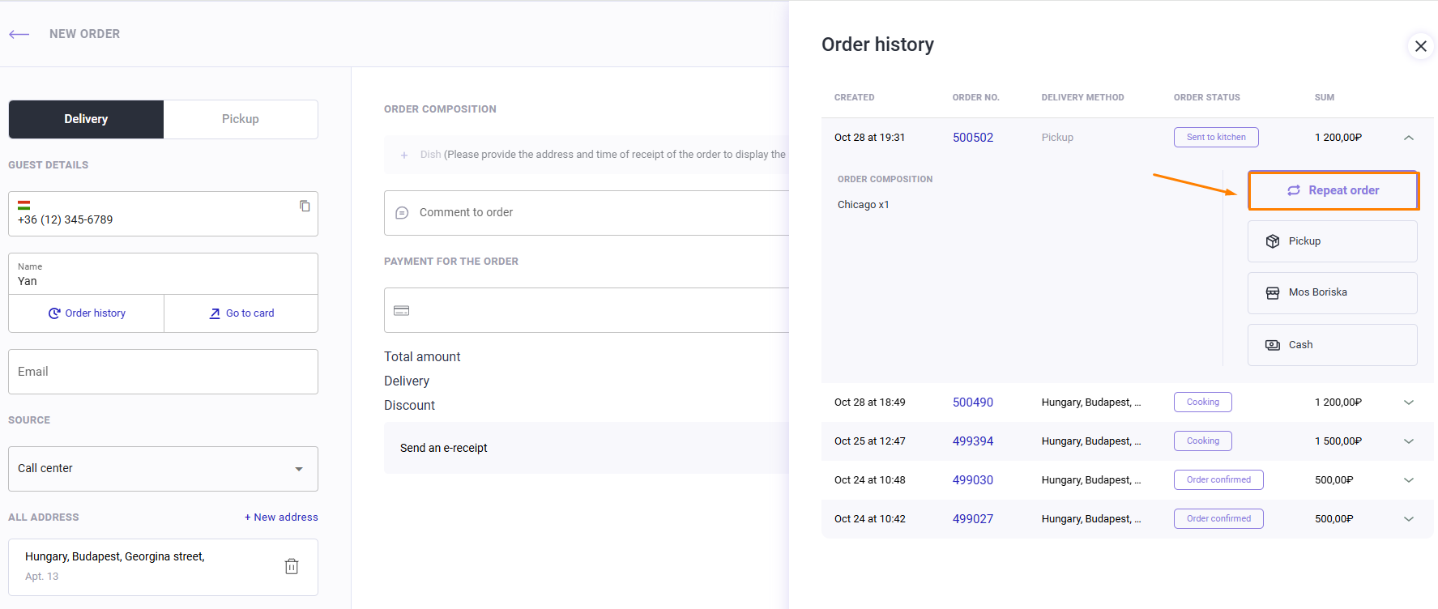Click the ORDER NO. column header

(975, 97)
